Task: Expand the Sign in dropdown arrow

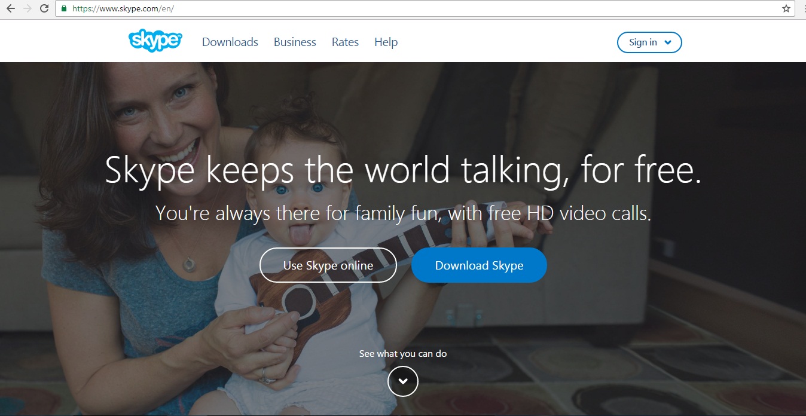Action: 668,42
